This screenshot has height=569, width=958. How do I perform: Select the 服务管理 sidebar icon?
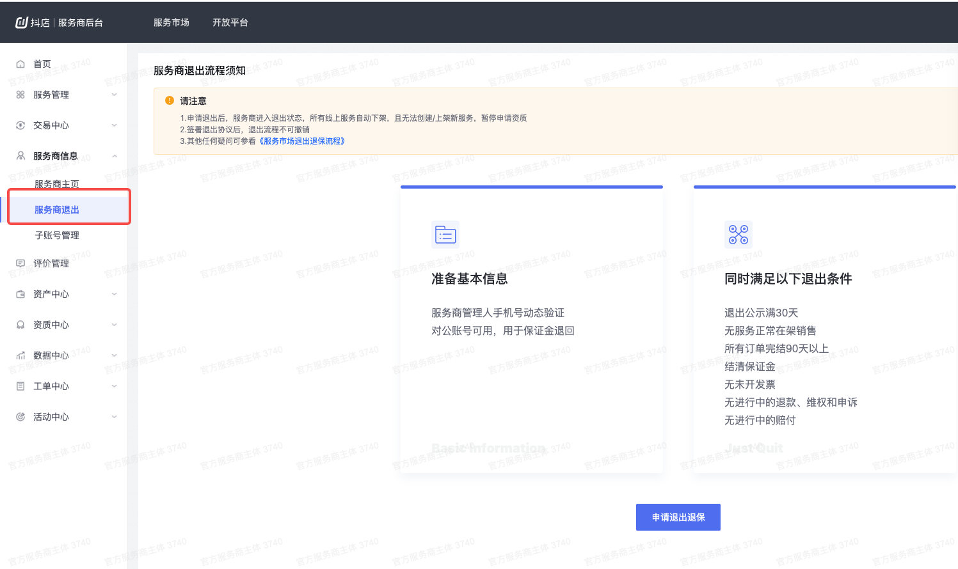(21, 94)
